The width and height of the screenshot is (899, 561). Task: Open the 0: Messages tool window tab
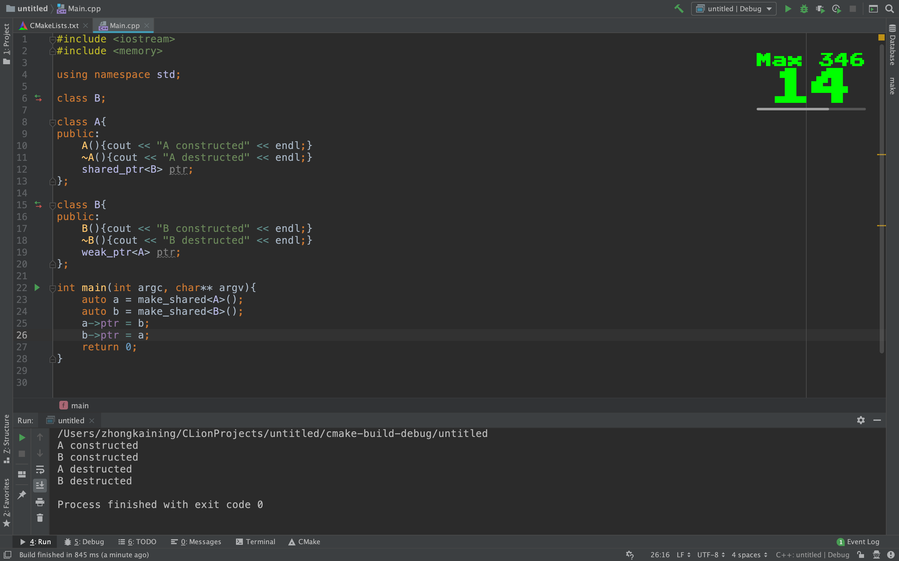(196, 542)
